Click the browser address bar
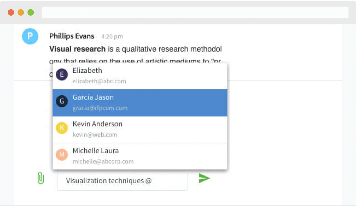 point(195,12)
